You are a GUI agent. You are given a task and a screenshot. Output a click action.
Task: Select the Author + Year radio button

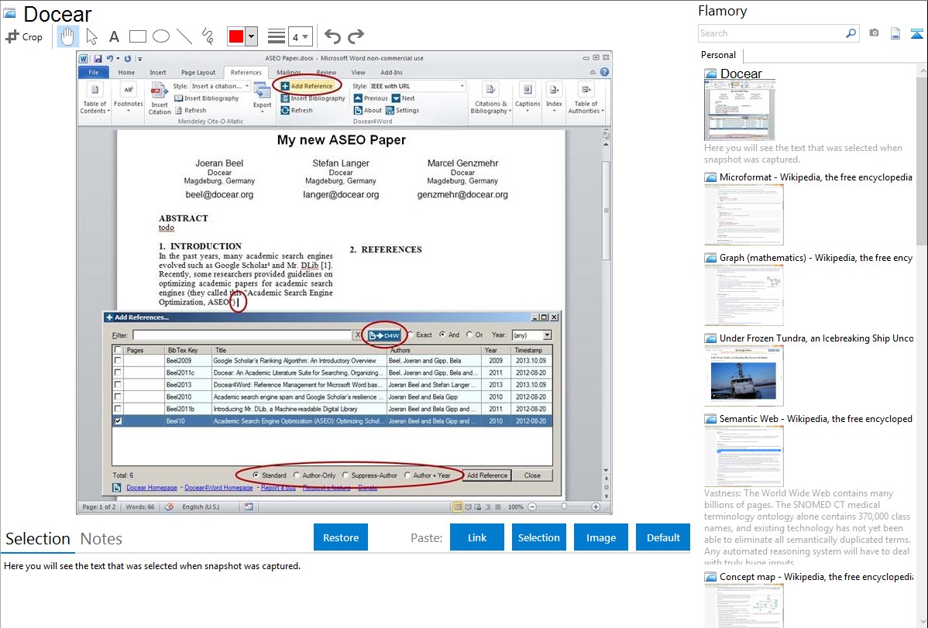click(x=407, y=475)
